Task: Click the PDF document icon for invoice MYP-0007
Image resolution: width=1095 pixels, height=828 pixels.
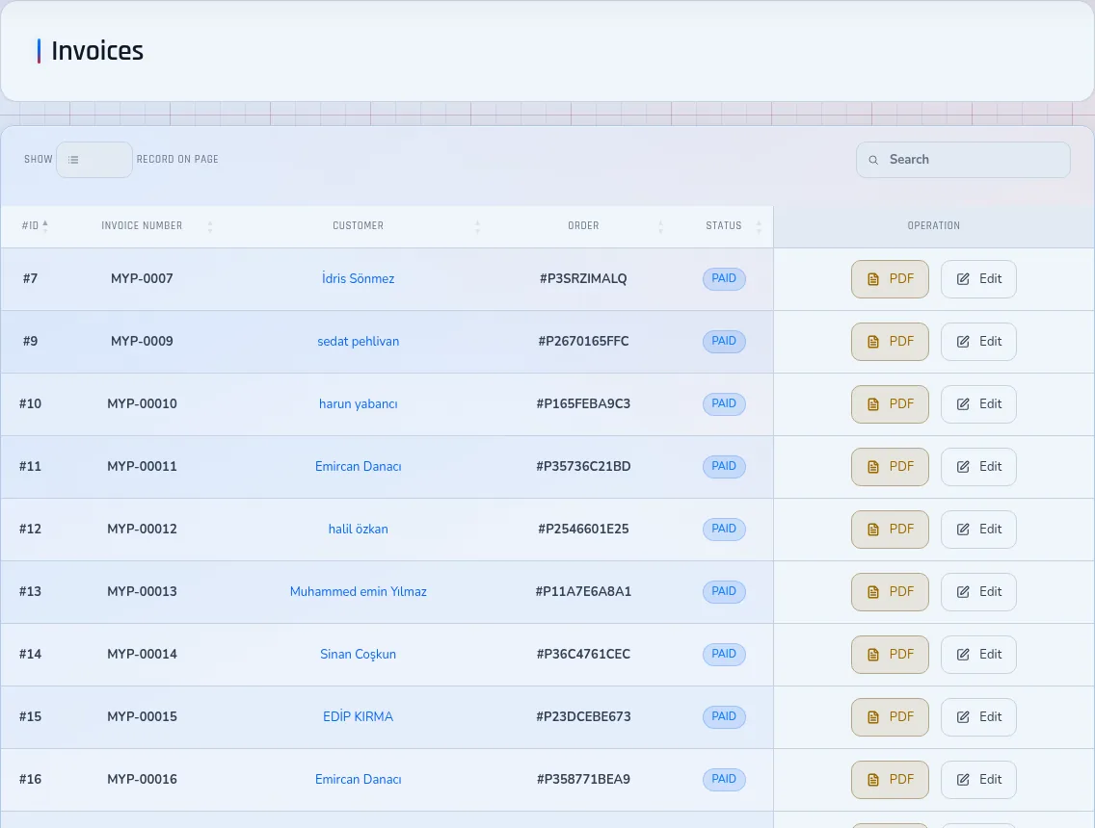Action: (x=873, y=279)
